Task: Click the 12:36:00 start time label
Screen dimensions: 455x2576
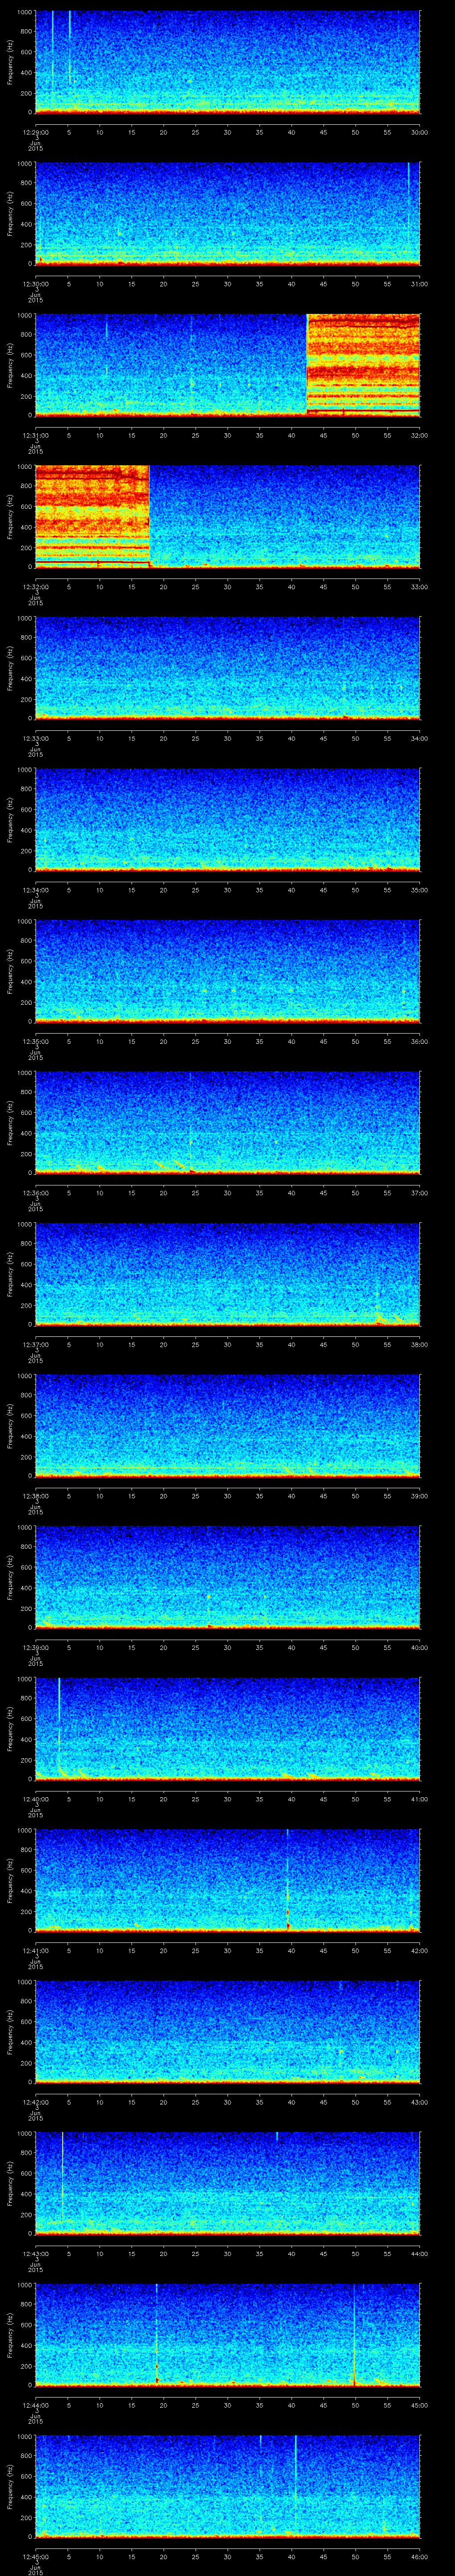Action: click(35, 1193)
